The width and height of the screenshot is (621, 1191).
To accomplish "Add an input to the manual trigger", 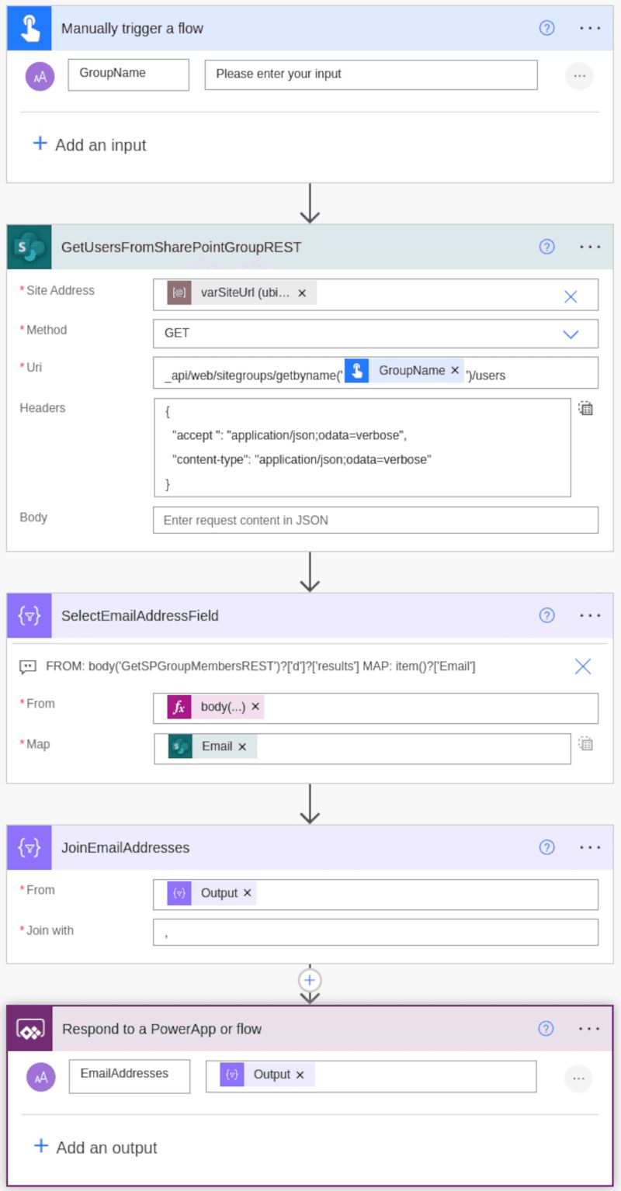I will (x=89, y=144).
